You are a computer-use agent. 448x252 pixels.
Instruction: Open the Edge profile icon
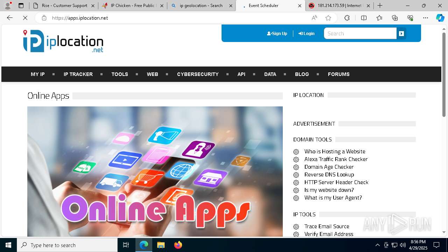click(x=8, y=6)
